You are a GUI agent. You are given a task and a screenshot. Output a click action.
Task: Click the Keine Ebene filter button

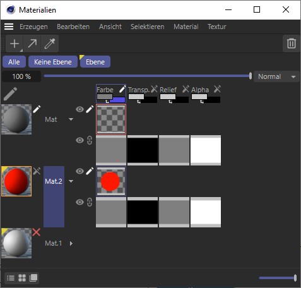point(53,62)
